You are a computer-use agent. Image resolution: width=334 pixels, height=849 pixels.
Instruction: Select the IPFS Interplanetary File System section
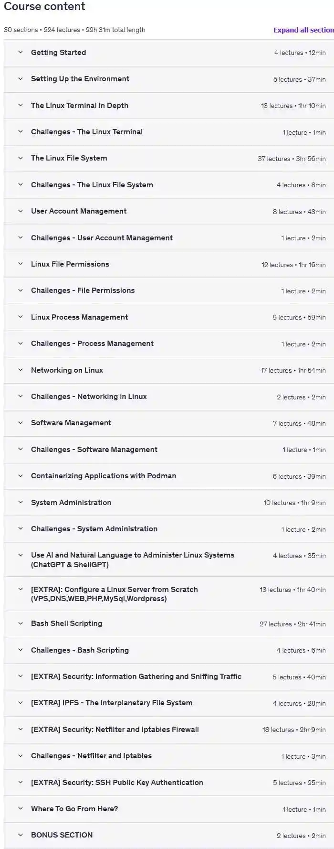[112, 703]
